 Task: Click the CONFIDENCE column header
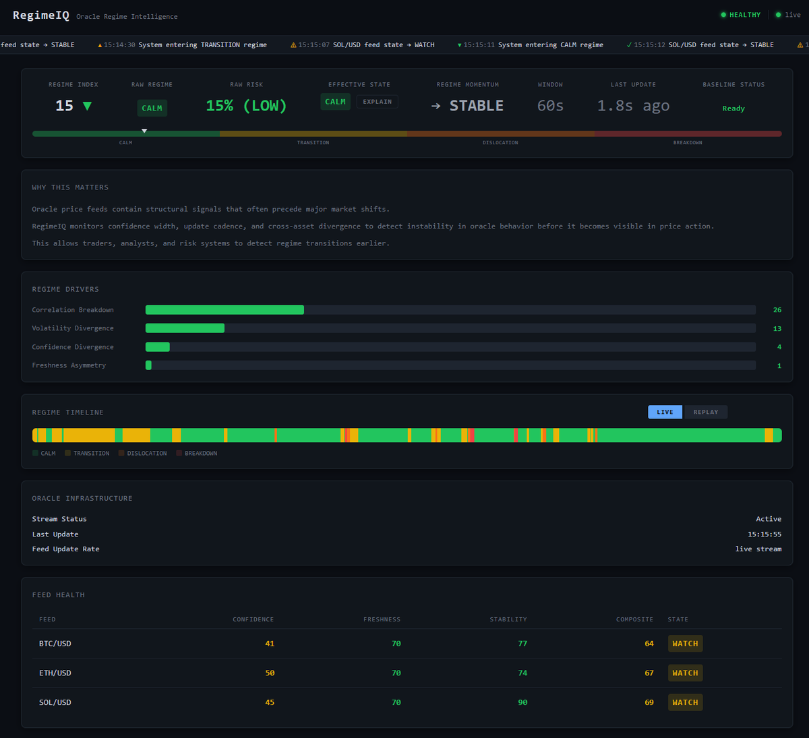253,619
